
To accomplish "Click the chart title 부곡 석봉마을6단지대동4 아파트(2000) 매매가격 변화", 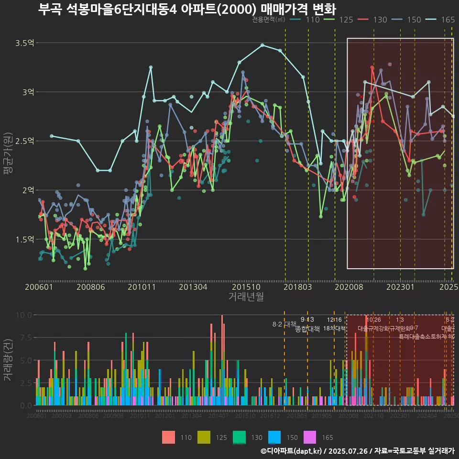I will tap(187, 9).
